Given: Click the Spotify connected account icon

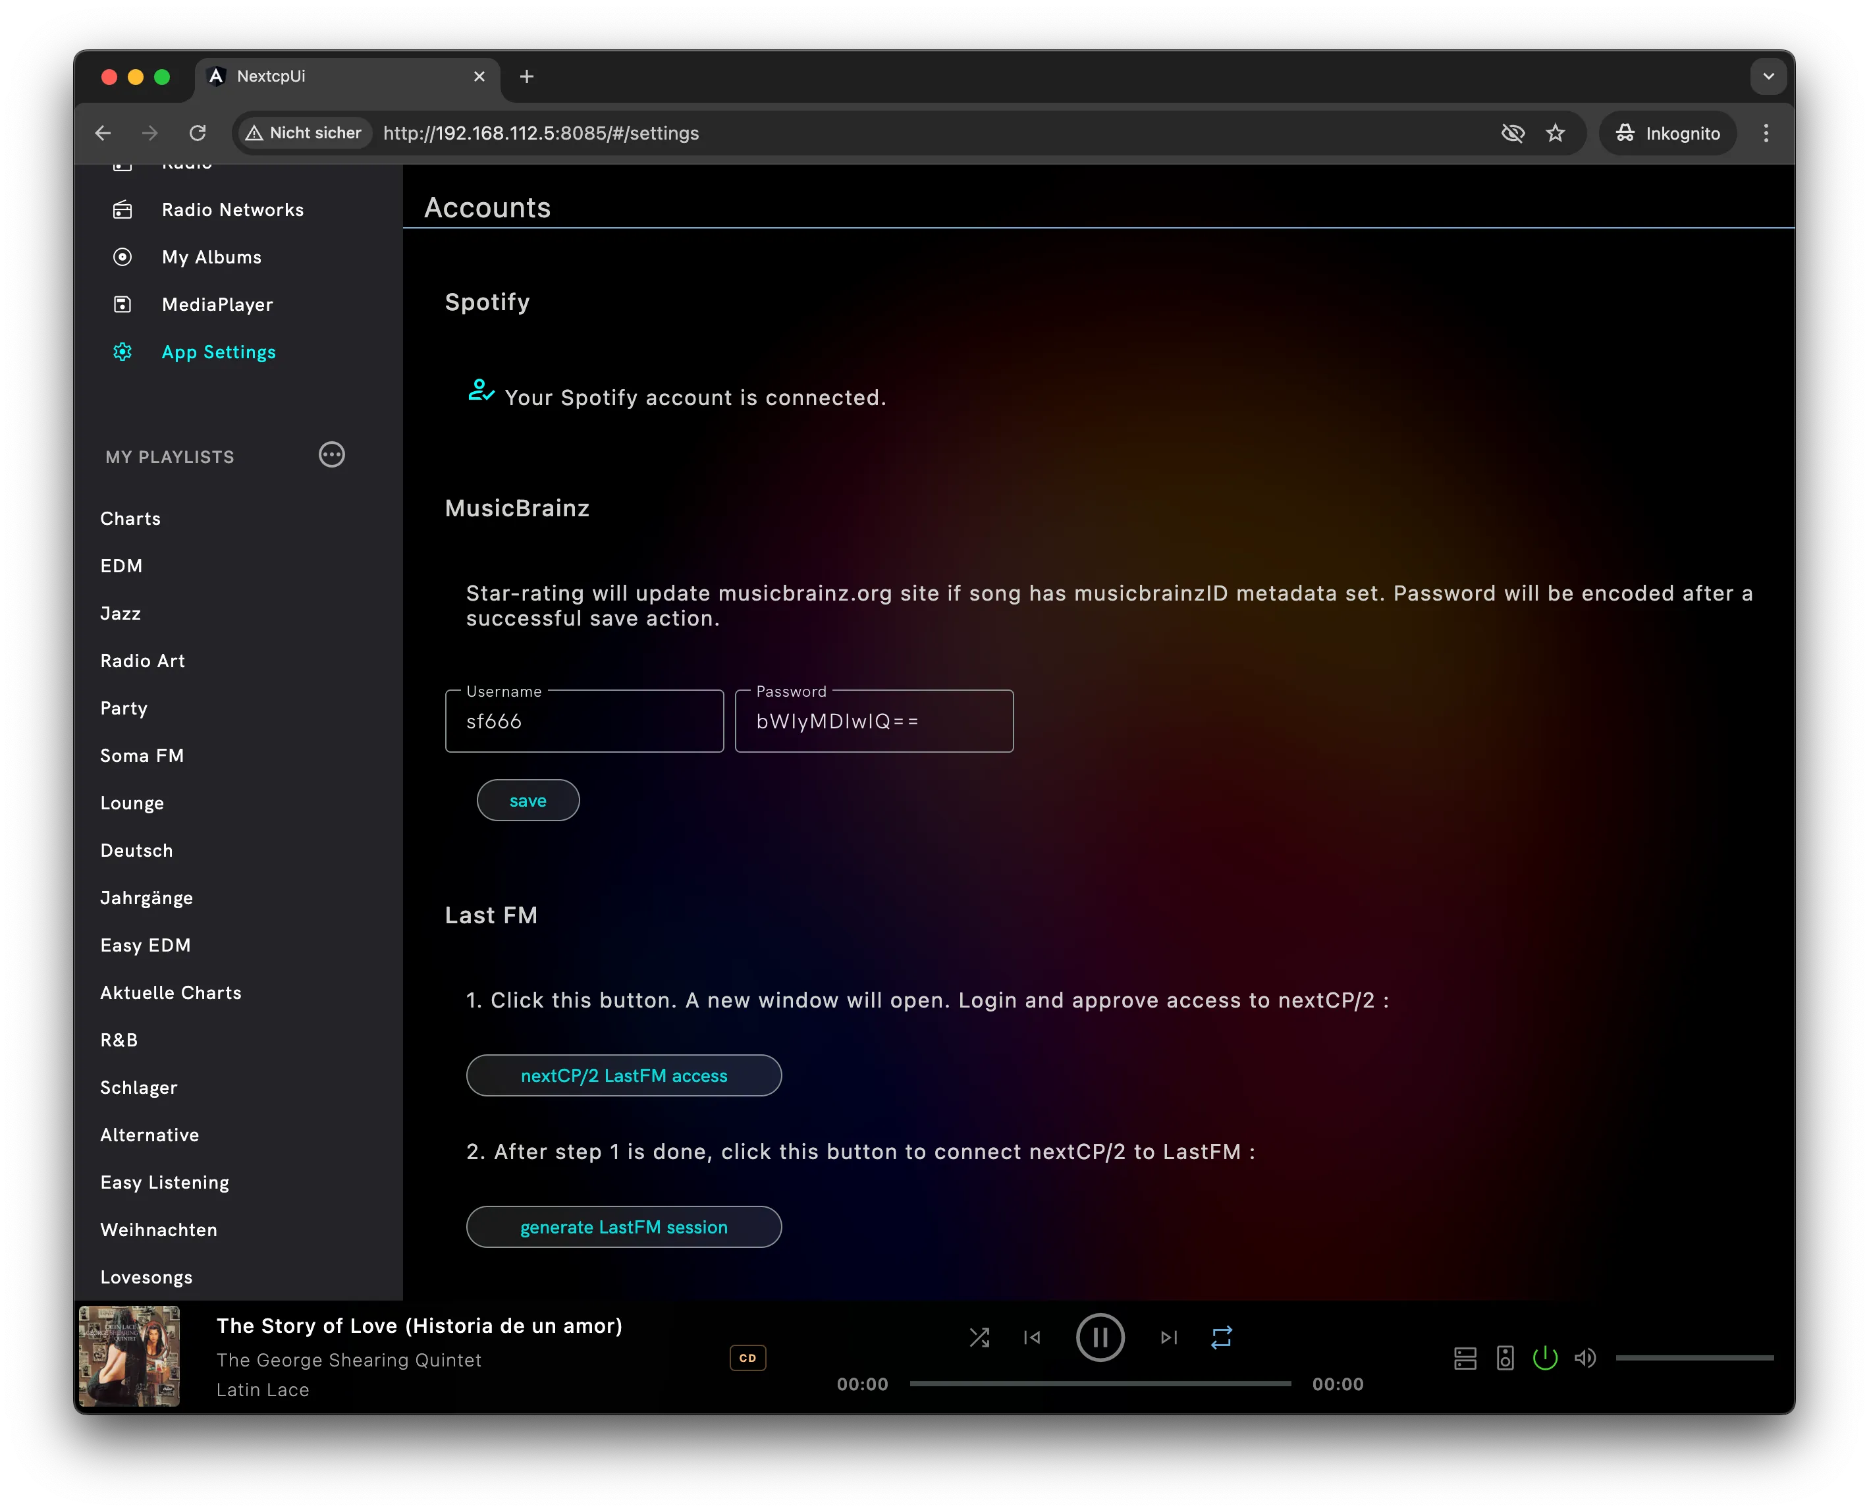Looking at the screenshot, I should coord(481,391).
